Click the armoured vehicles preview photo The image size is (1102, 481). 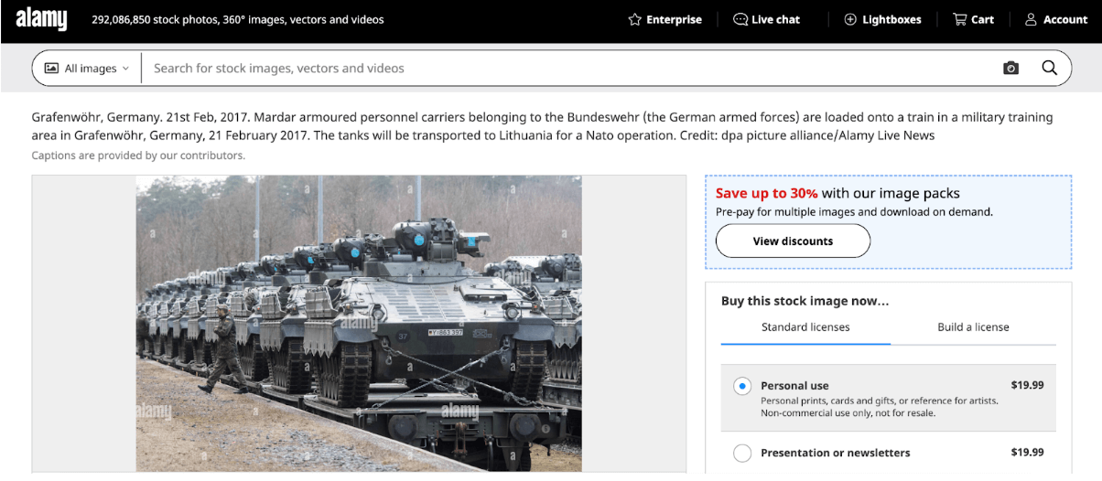pyautogui.click(x=359, y=324)
